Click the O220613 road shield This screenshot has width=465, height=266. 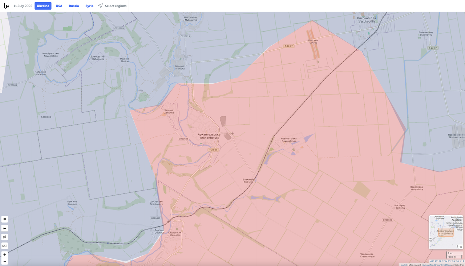point(185,36)
